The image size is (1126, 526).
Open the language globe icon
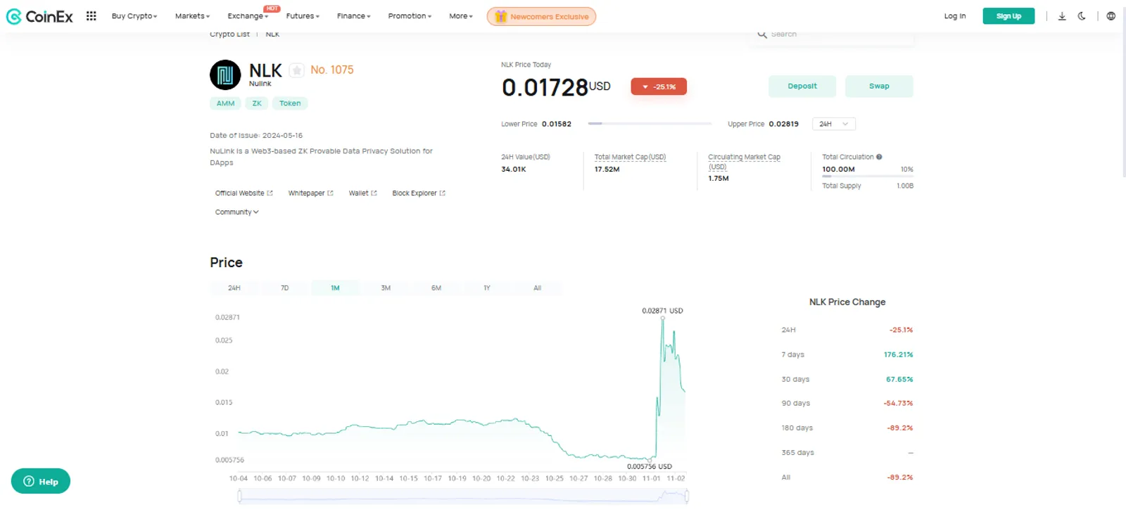click(1111, 16)
